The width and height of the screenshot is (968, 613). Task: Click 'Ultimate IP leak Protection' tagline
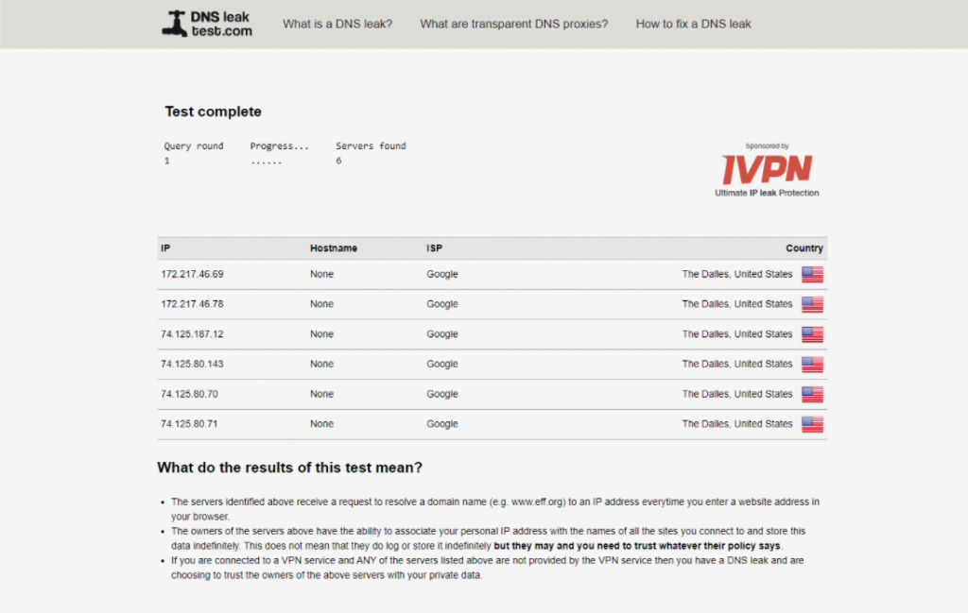point(767,193)
